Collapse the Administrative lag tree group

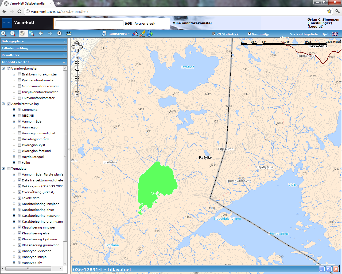(3, 104)
